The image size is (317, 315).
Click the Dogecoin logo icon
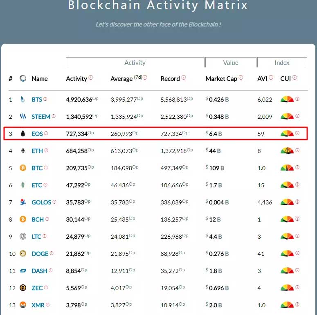click(23, 253)
